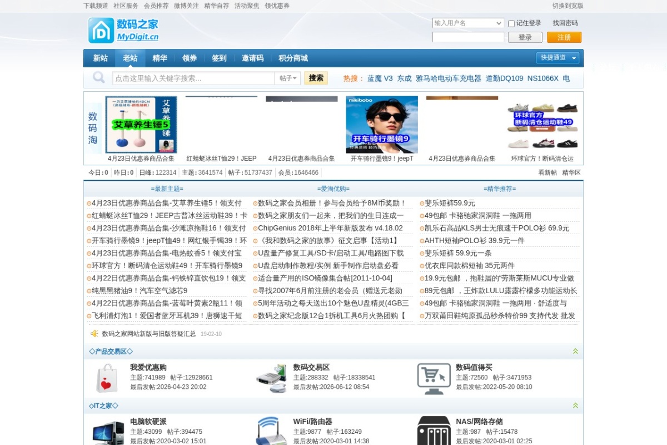
Task: Open the WiFi/路由器 forum title
Action: coord(313,422)
